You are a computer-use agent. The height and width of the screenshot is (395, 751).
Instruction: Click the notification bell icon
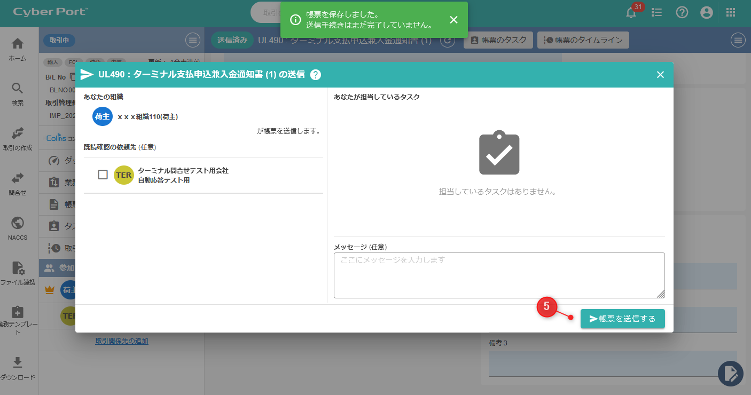(x=631, y=13)
